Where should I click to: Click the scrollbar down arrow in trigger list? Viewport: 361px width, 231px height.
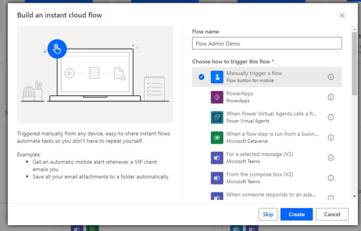(x=354, y=197)
